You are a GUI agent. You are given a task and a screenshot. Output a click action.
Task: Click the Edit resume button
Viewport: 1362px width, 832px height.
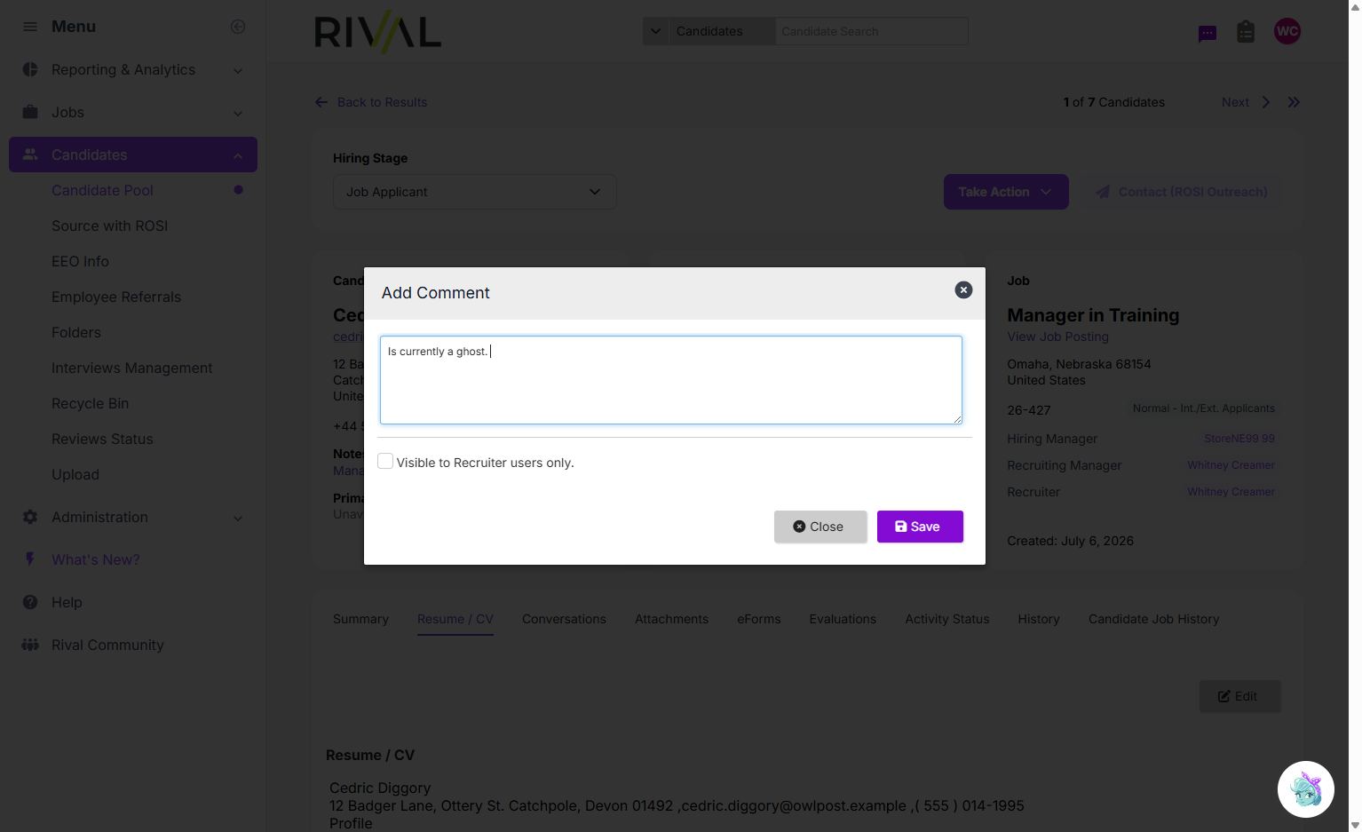click(1239, 696)
